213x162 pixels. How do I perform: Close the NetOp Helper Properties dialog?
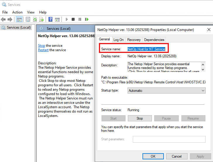pyautogui.click(x=209, y=30)
